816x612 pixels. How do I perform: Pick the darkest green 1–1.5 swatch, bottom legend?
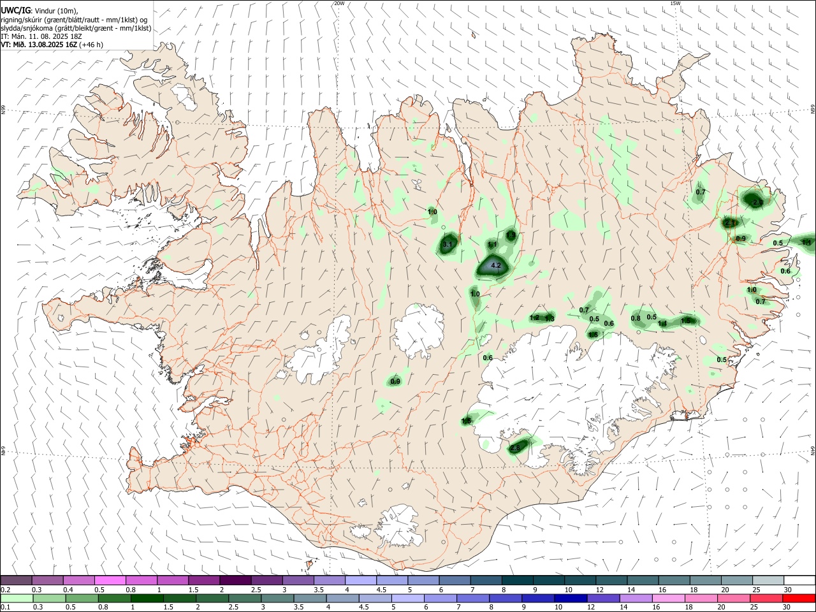coord(147,598)
